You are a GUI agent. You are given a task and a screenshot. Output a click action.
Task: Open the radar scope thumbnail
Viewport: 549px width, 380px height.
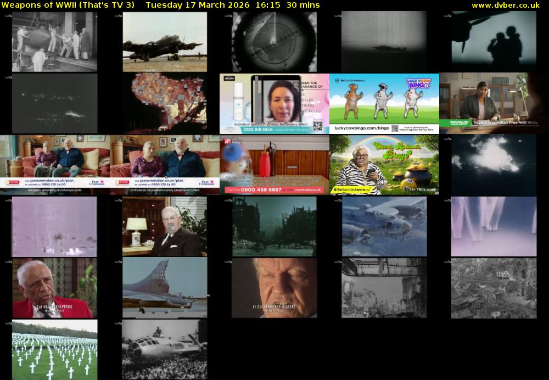point(274,42)
